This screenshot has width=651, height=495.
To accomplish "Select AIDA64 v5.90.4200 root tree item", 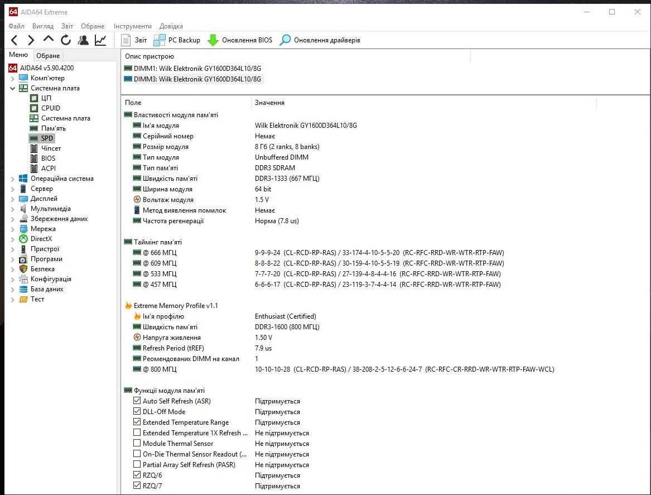I will (41, 68).
